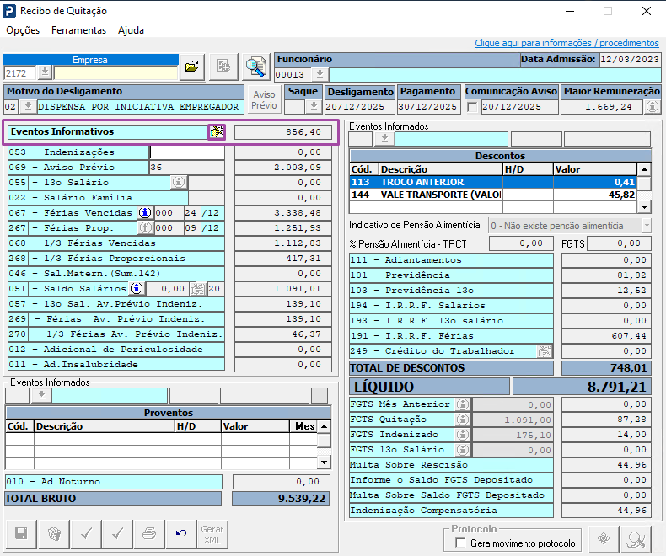Click the Aviso Prévio button
The height and width of the screenshot is (556, 666).
tap(264, 100)
